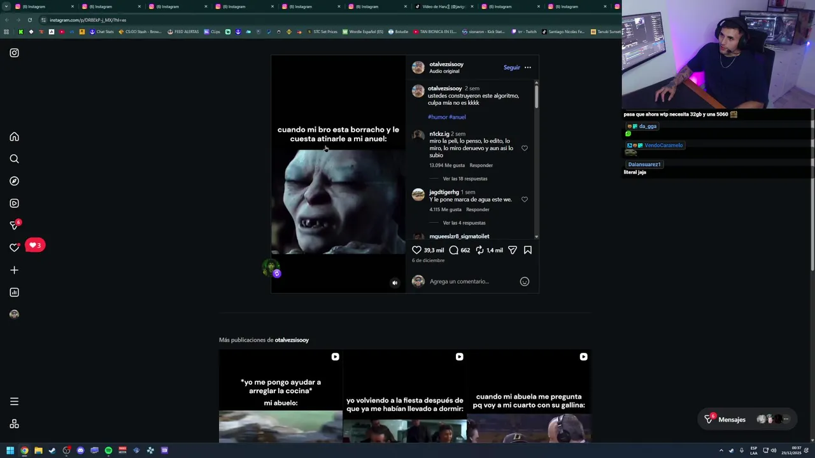Open the Boludle bookmark
815x458 pixels.
(398, 32)
